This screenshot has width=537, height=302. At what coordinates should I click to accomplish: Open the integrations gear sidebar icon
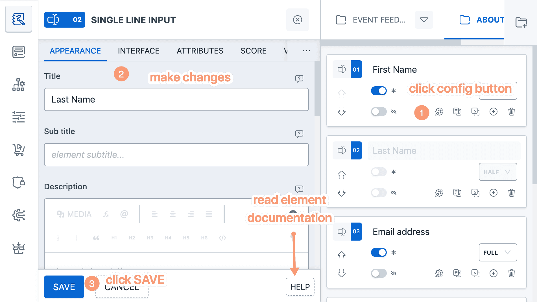[x=19, y=215]
